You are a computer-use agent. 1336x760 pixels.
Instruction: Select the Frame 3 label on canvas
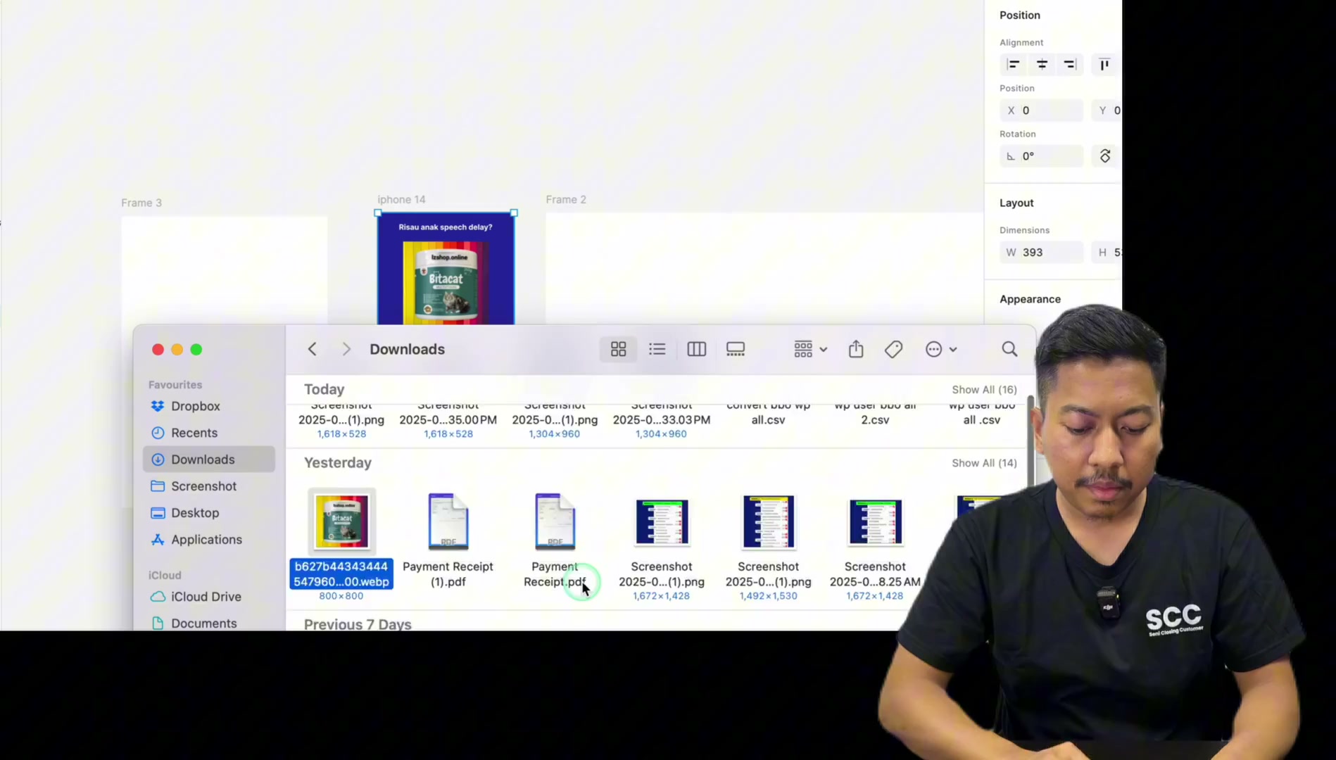point(141,203)
